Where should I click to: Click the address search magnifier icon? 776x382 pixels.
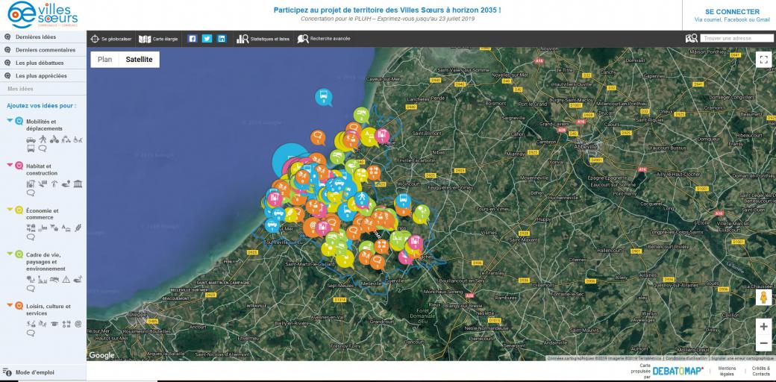click(692, 38)
